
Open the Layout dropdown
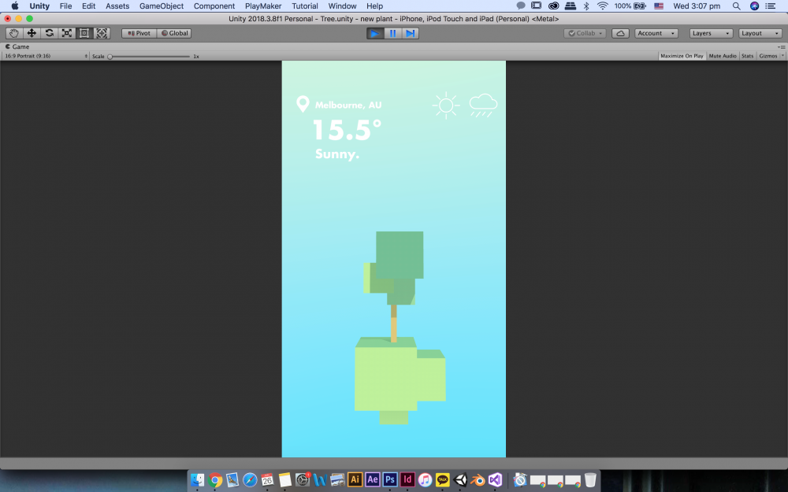point(760,33)
